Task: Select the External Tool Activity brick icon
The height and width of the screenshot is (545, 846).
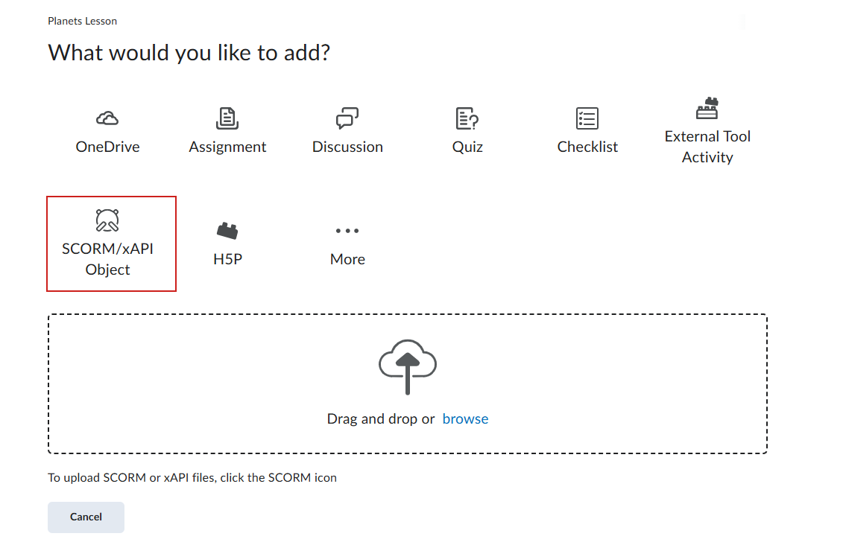Action: (x=707, y=109)
